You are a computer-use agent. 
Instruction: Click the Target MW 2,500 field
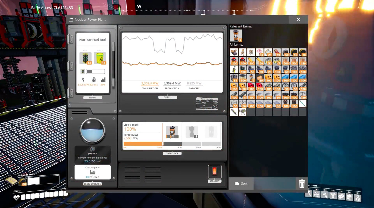pos(131,138)
